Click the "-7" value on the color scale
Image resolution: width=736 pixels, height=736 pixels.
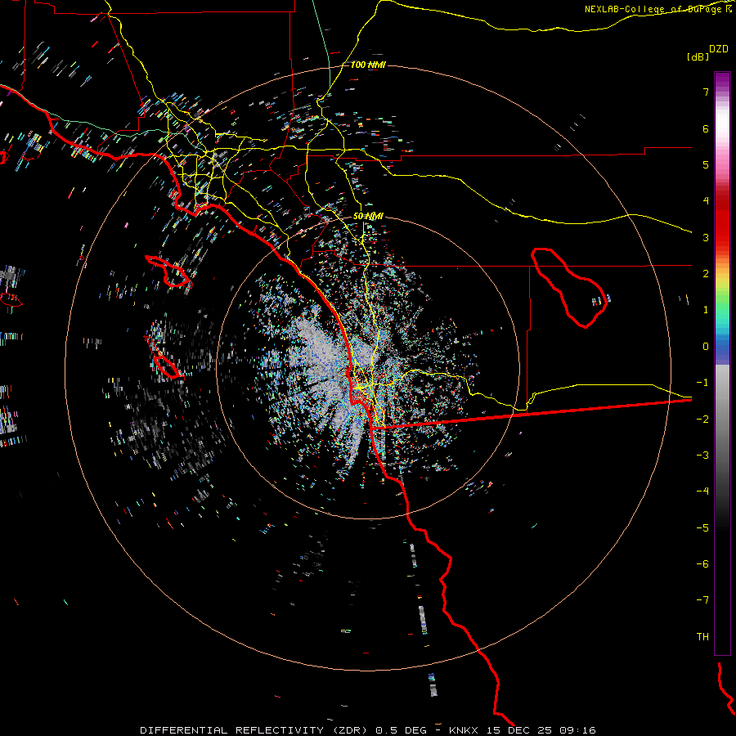tap(702, 600)
